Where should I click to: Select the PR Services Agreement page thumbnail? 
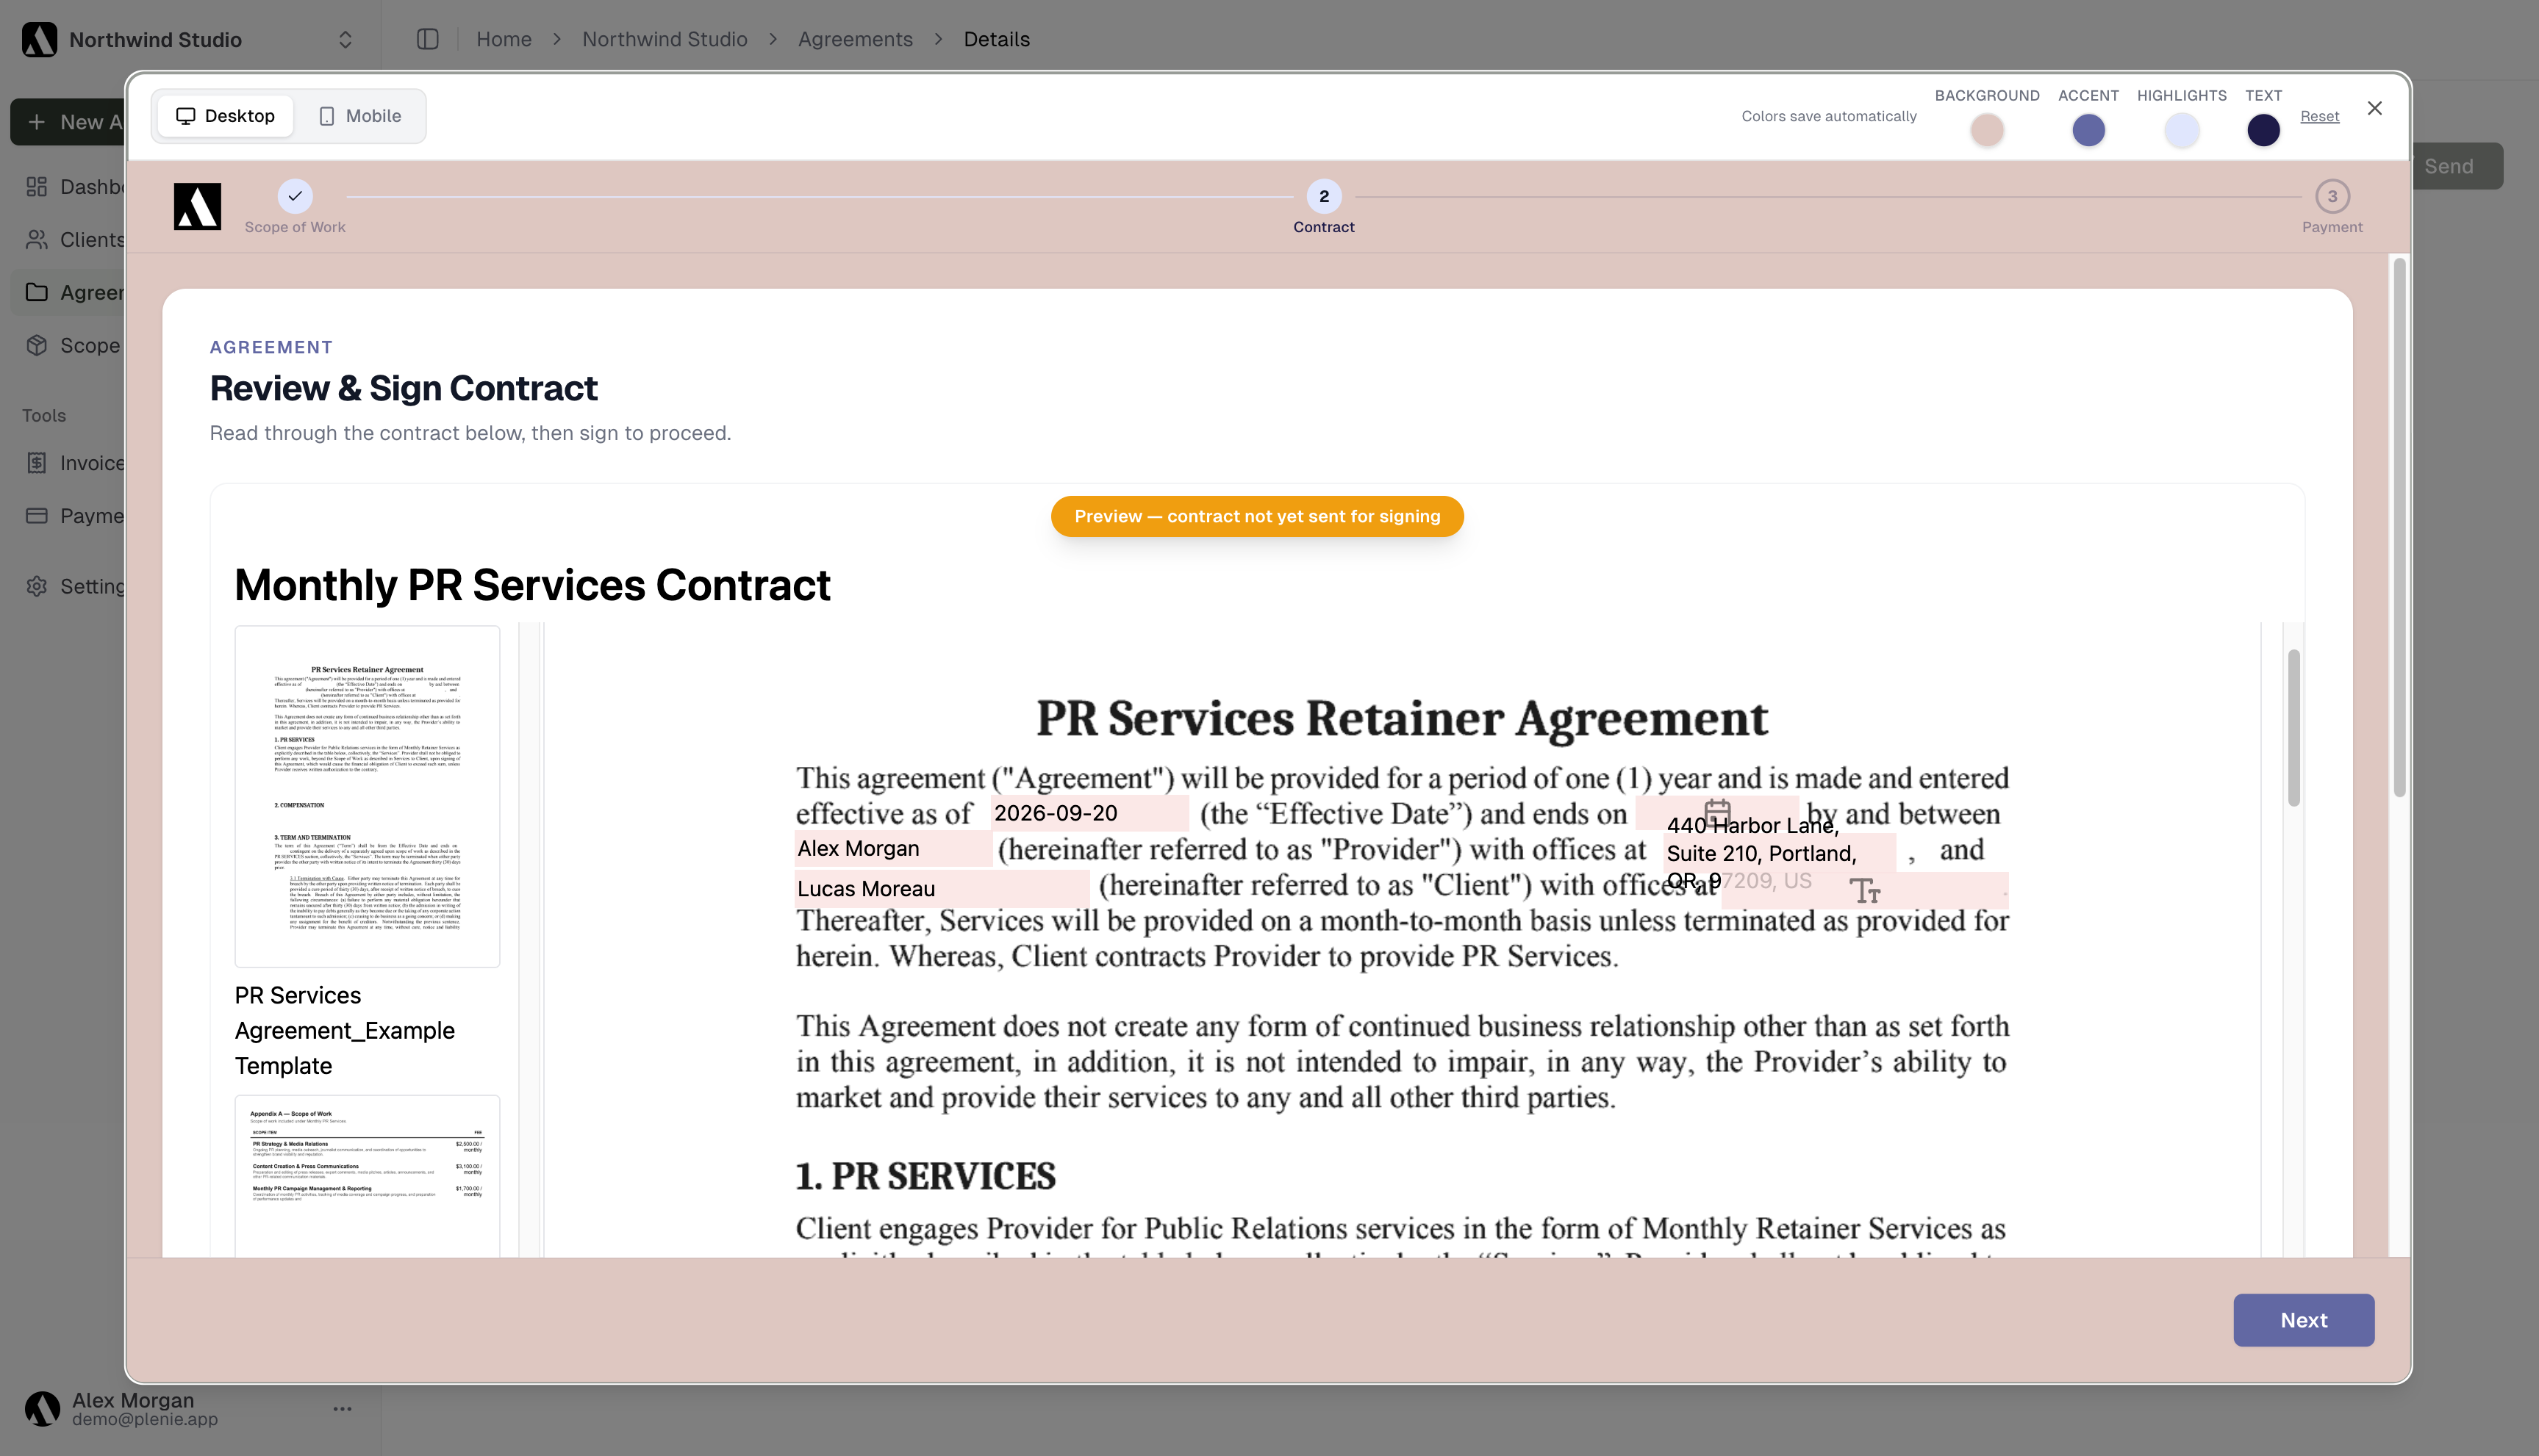click(367, 796)
